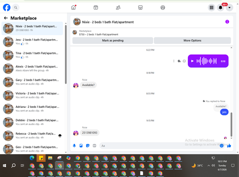Click the conversation info icon
239x177 pixels.
pyautogui.click(x=227, y=22)
